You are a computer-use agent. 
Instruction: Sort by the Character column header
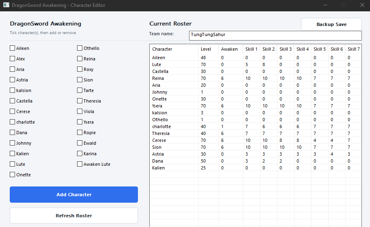174,49
